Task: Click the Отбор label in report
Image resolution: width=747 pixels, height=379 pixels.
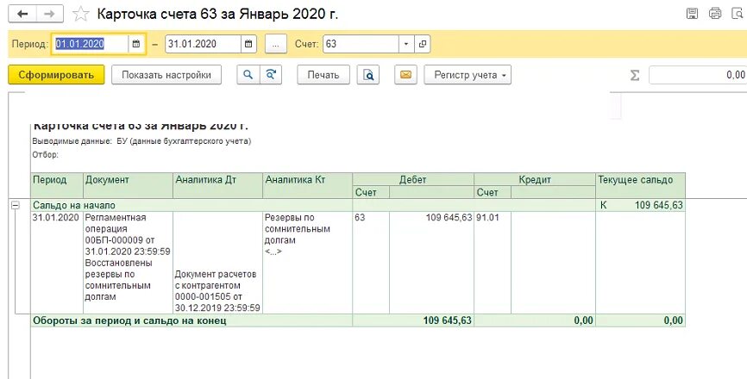Action: click(x=45, y=154)
